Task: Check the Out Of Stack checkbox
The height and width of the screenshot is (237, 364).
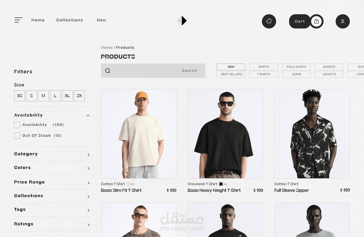Action: tap(17, 136)
